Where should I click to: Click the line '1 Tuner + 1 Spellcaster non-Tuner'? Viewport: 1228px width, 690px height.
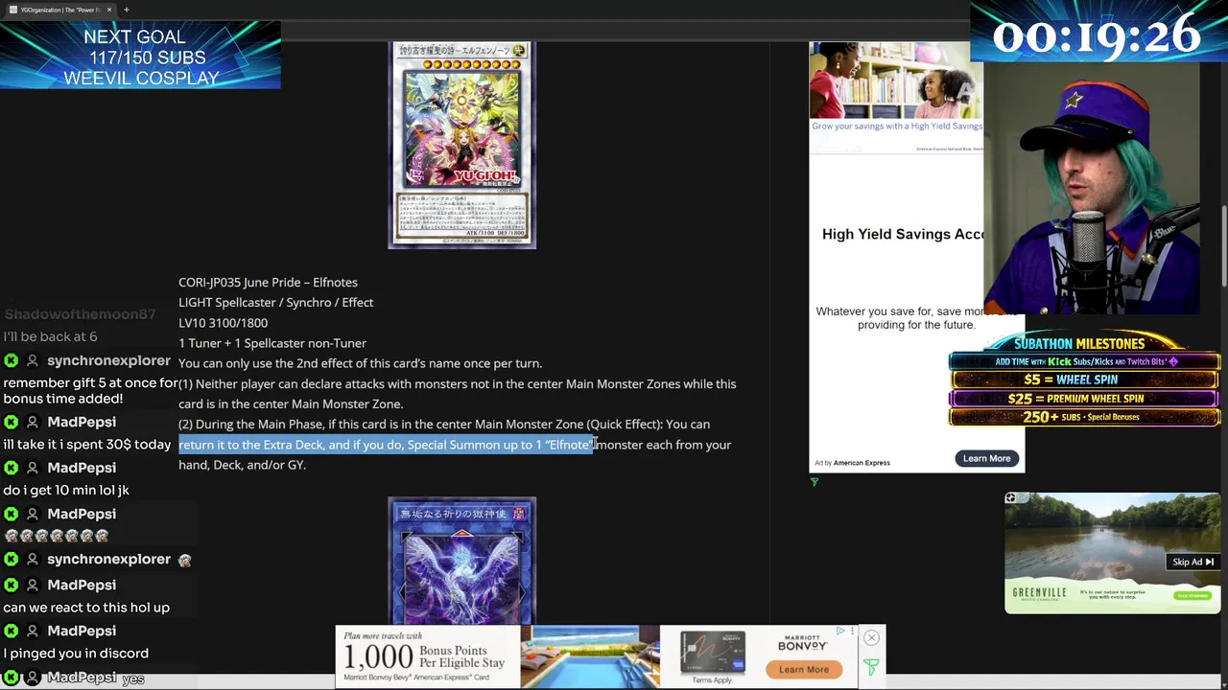(x=272, y=343)
